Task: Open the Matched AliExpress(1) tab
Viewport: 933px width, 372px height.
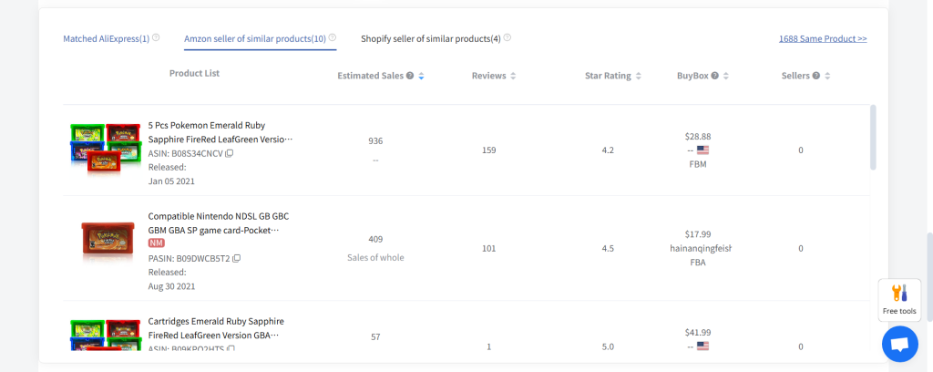Action: click(x=107, y=38)
